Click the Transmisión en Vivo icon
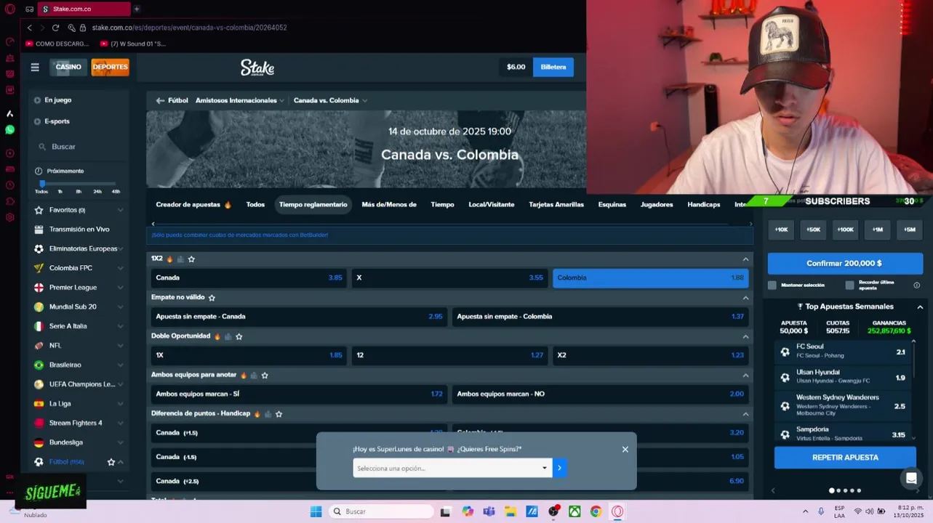 pyautogui.click(x=39, y=230)
